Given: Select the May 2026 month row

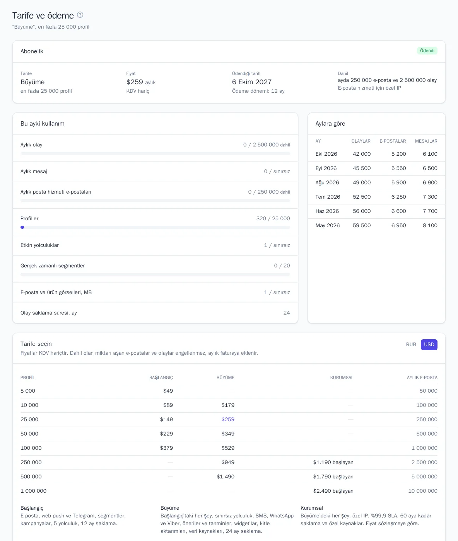Looking at the screenshot, I should [376, 225].
